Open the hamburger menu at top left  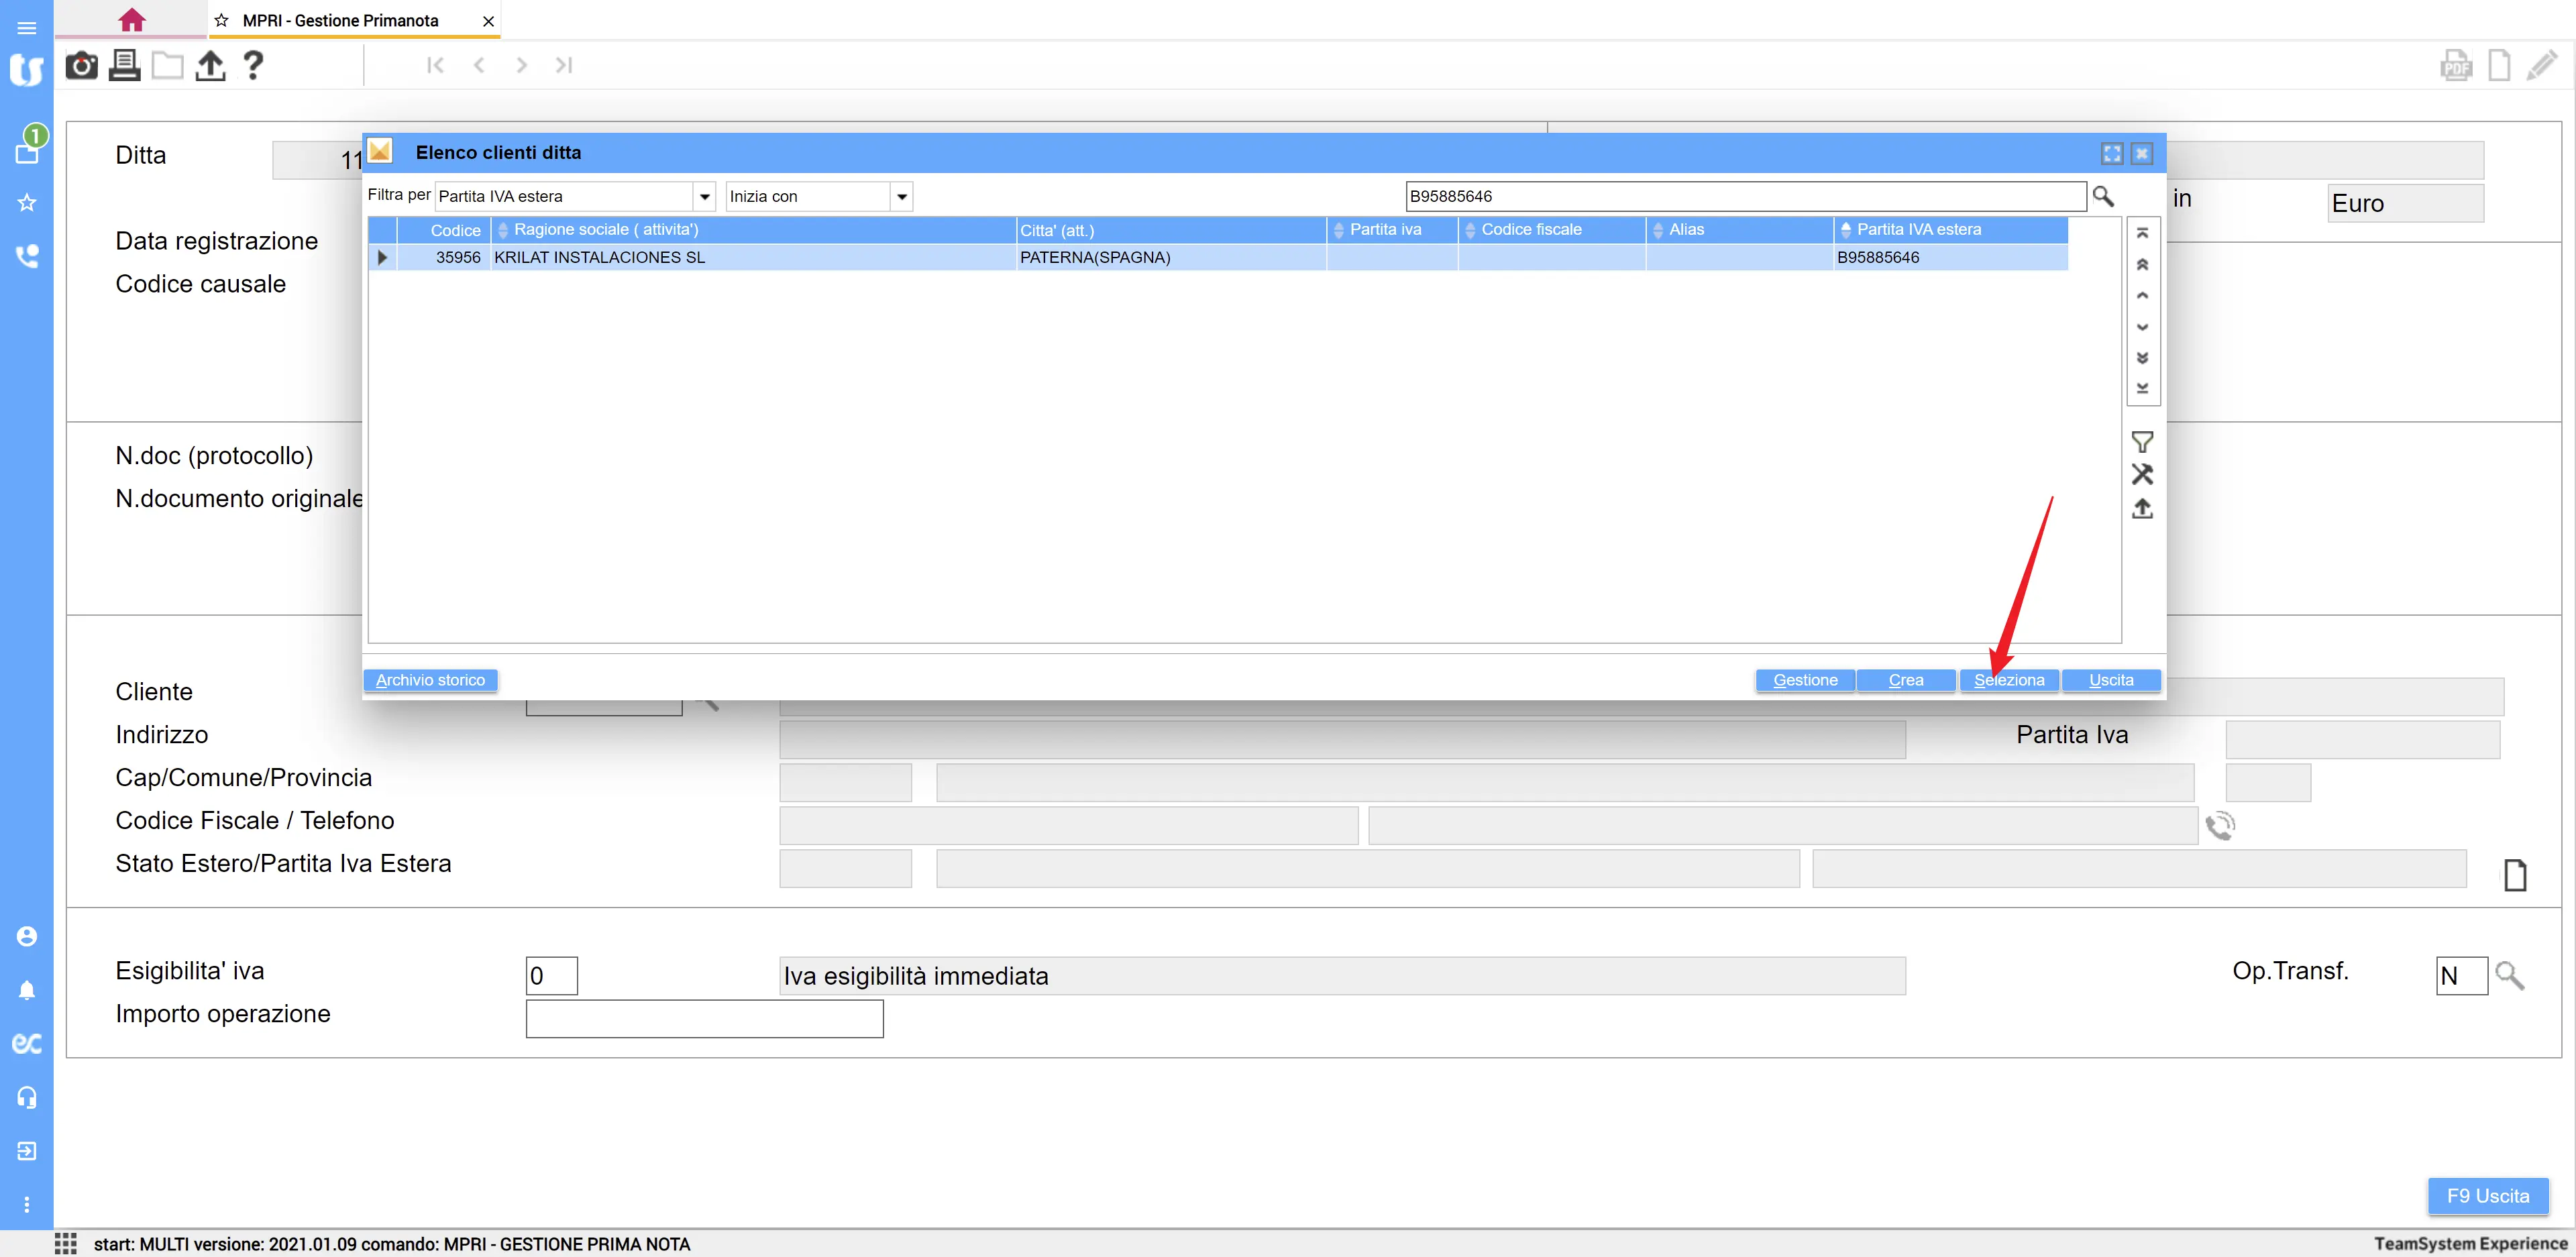[x=27, y=28]
